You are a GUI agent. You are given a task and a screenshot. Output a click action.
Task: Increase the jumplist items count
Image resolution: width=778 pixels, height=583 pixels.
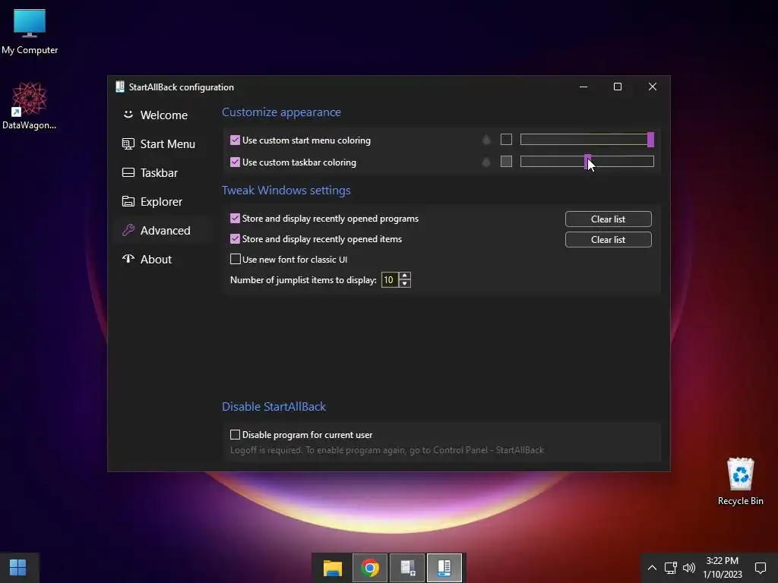point(405,276)
